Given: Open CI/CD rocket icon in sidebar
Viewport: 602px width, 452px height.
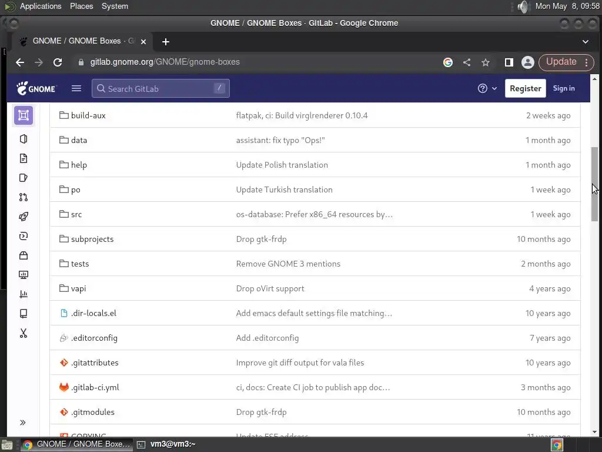Looking at the screenshot, I should [x=24, y=217].
